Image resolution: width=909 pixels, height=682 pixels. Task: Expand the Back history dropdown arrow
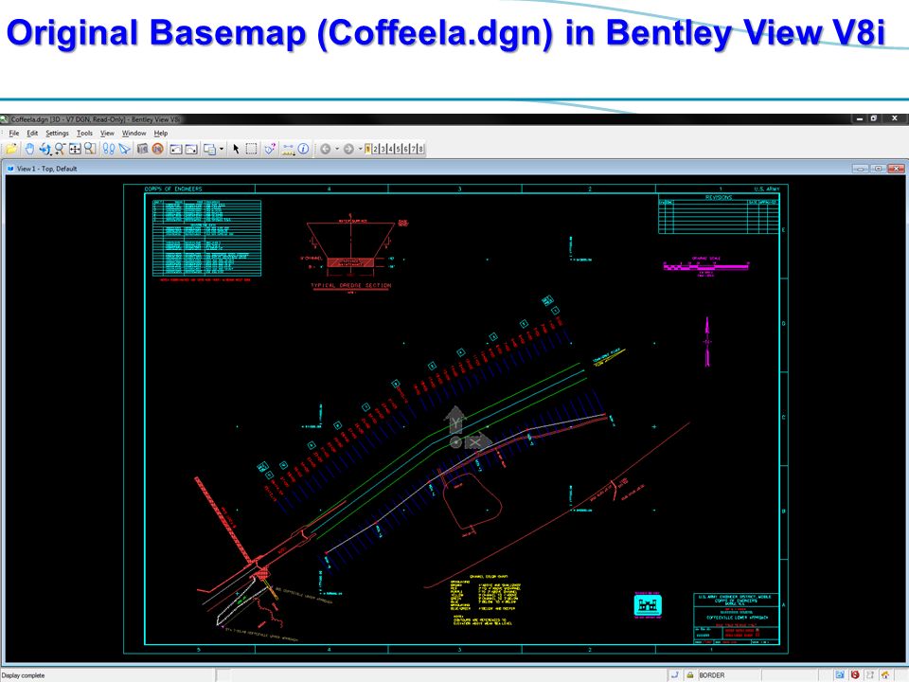[x=337, y=149]
